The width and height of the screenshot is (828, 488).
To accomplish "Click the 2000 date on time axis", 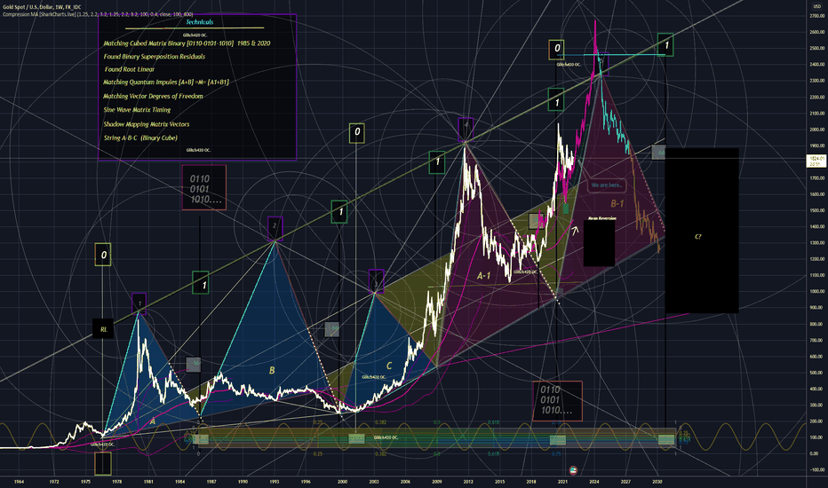I will (343, 482).
